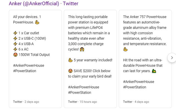Screen dimensions: 176x110
Task: Advance the tweet carousel with the next arrow
Action: [172, 58]
